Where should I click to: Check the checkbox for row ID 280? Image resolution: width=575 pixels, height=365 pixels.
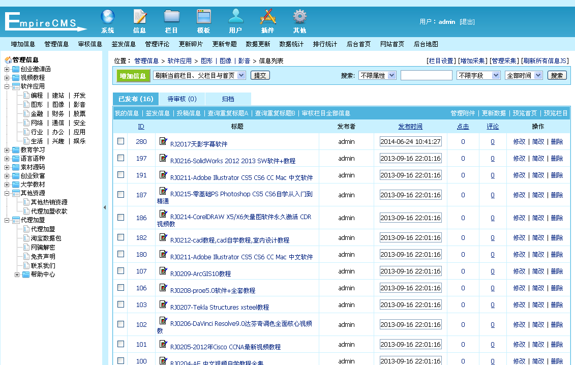[x=120, y=141]
